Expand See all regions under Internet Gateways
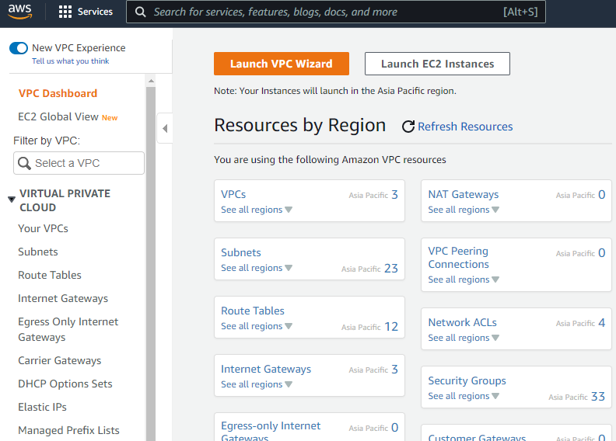The width and height of the screenshot is (616, 441). (x=257, y=384)
